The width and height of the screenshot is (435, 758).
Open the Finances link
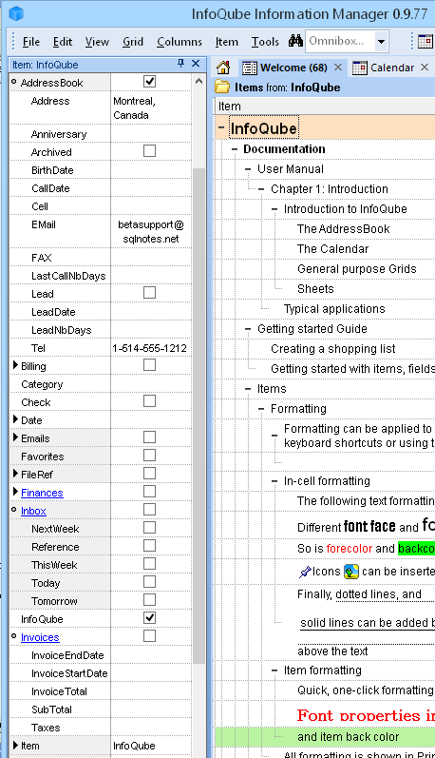(x=42, y=493)
